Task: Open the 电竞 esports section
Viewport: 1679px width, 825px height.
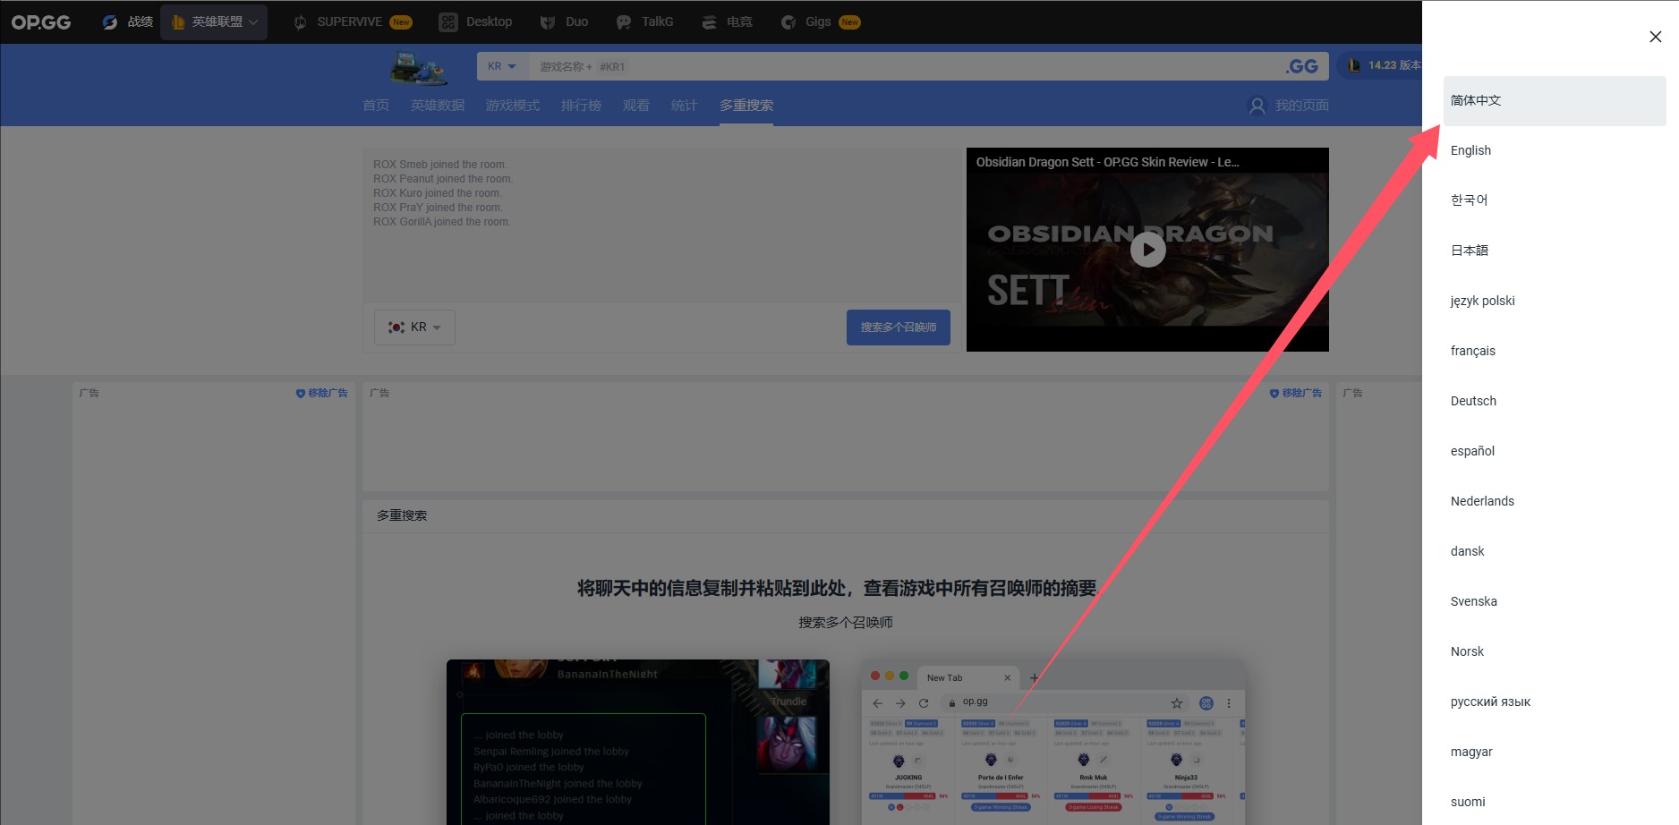Action: (727, 21)
